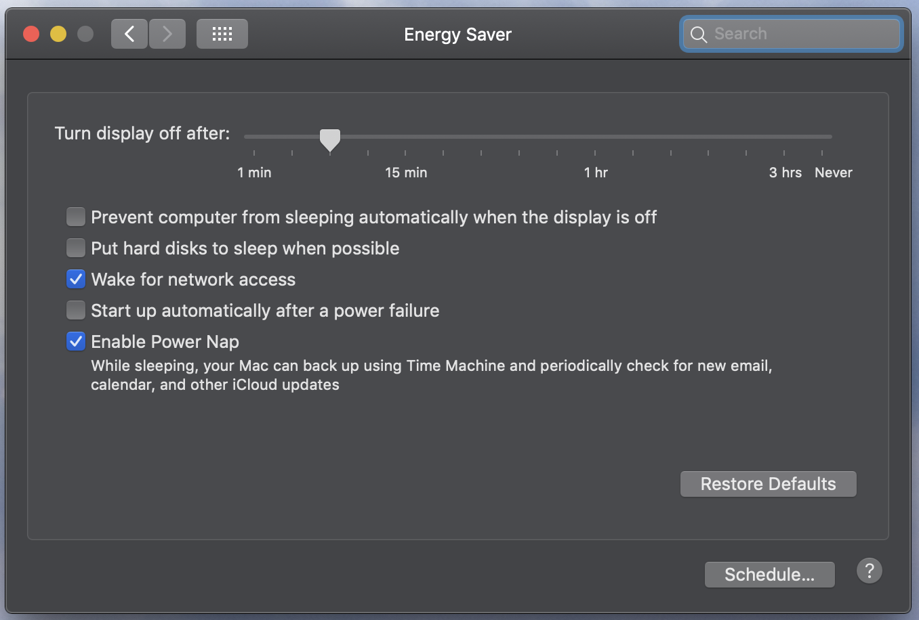Close the Energy Saver window
Image resolution: width=919 pixels, height=620 pixels.
(31, 34)
